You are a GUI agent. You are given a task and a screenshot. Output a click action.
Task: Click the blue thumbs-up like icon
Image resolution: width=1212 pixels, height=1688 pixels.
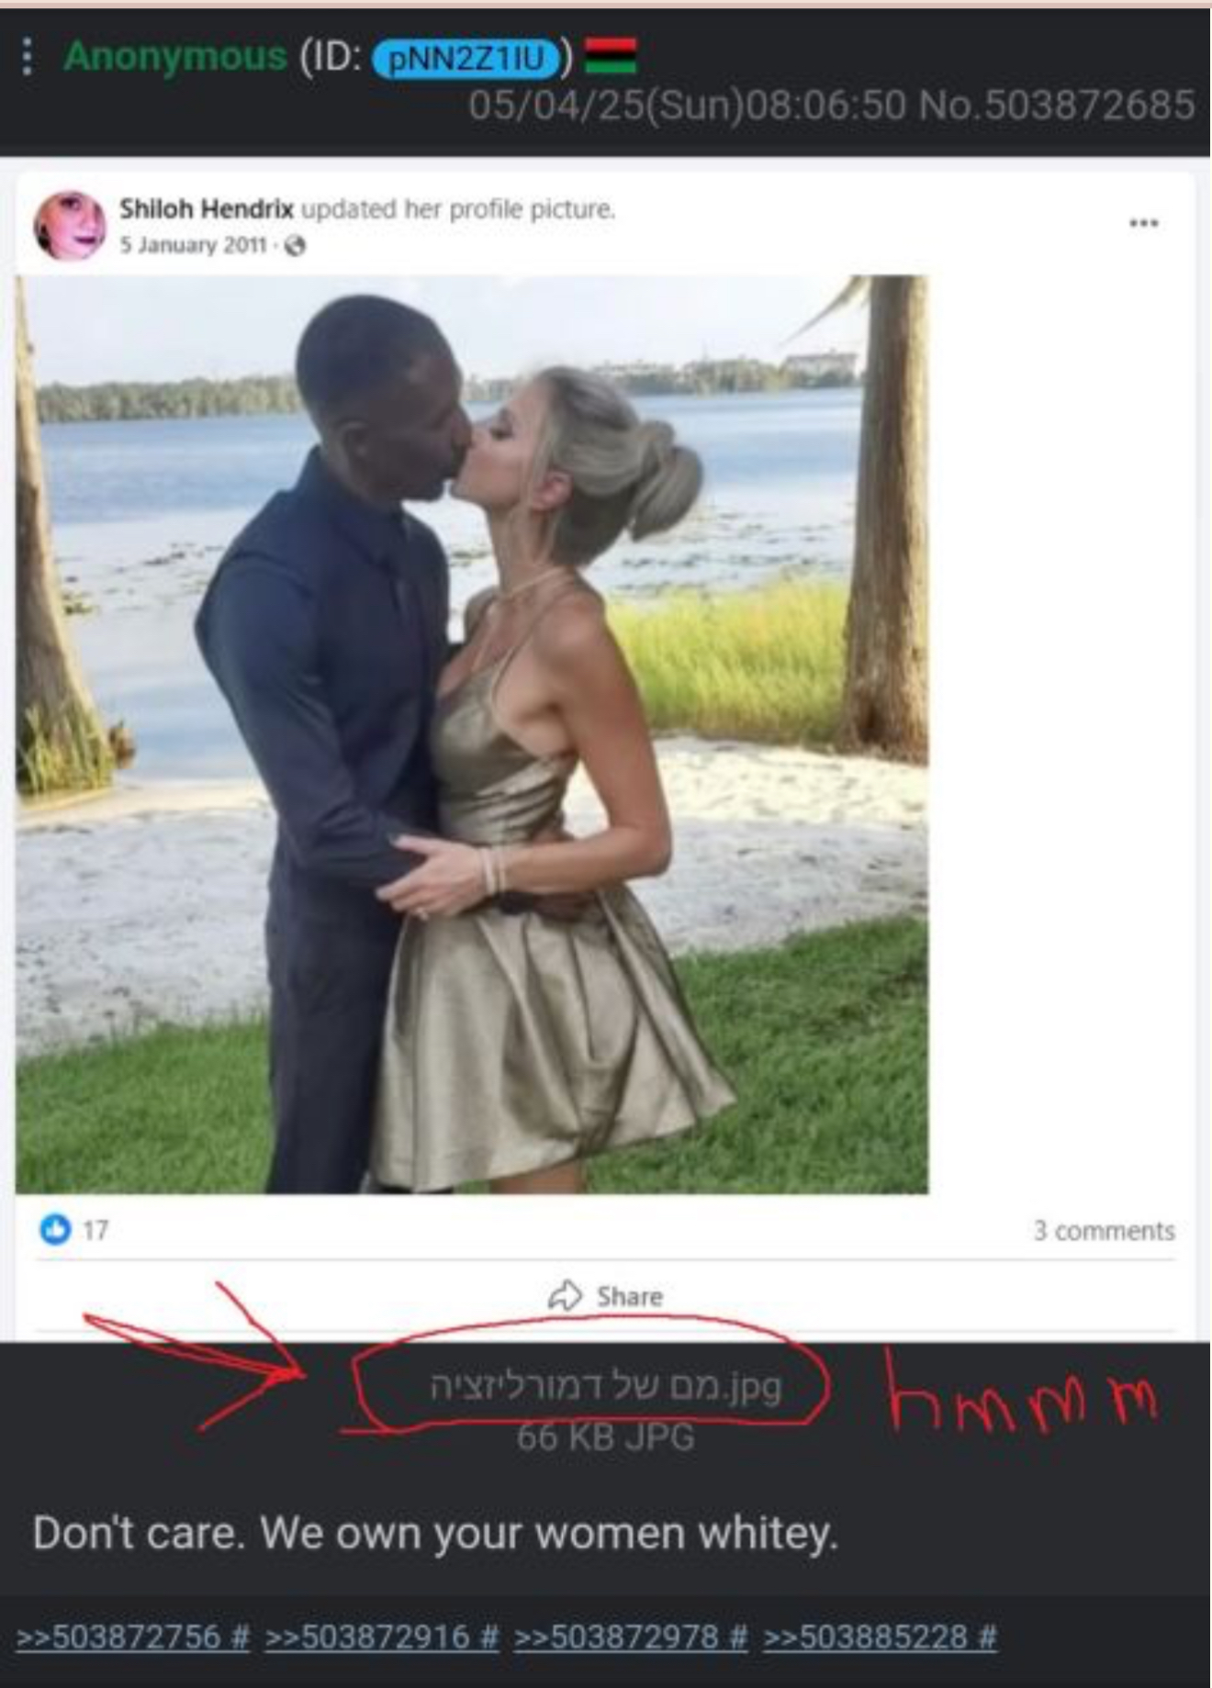[x=55, y=1229]
